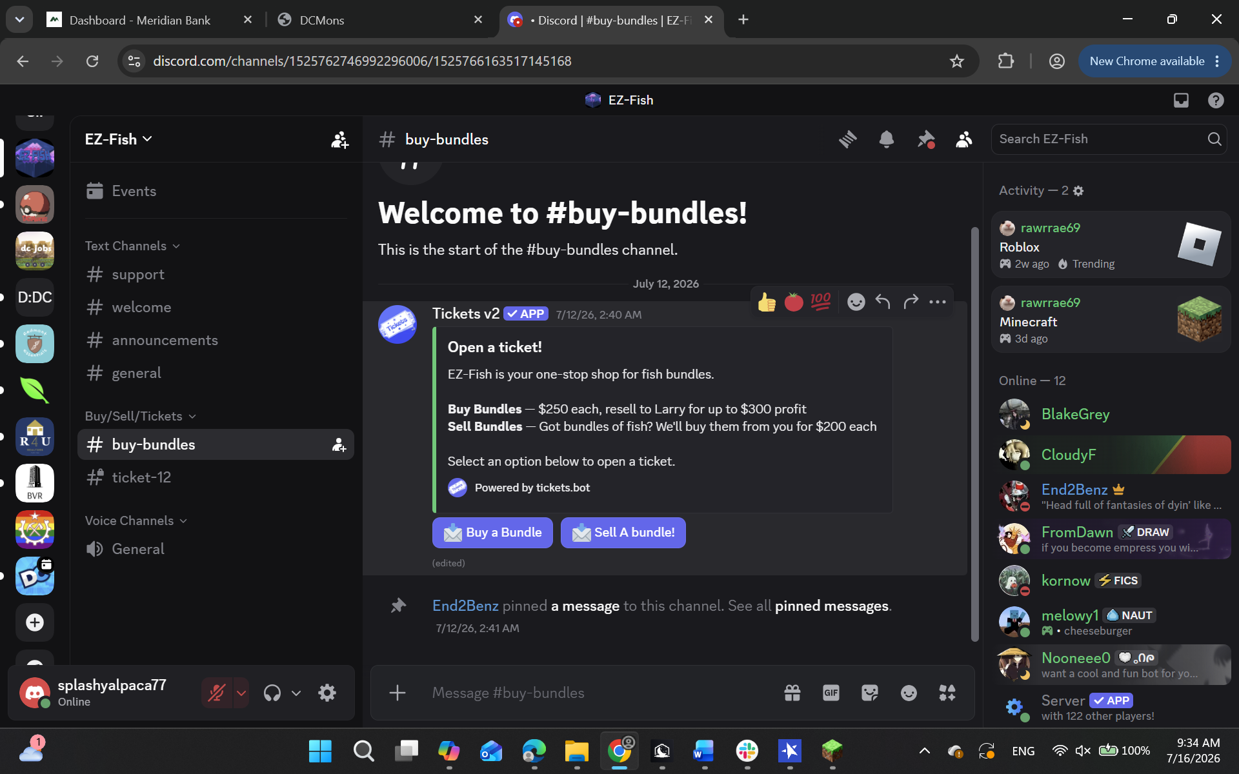Open the GIF picker
Screen dimensions: 1239x774
pos(831,693)
